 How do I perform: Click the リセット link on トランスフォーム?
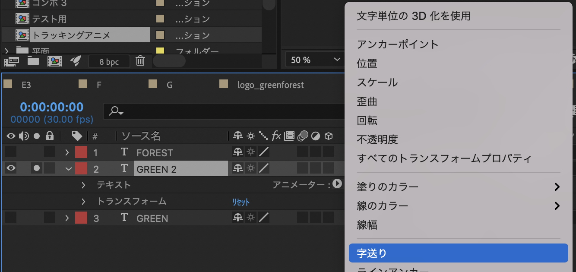241,201
